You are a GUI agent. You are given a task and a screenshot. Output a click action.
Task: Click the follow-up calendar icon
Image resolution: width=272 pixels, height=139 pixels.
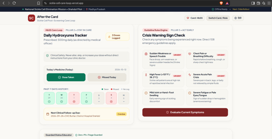(48, 114)
